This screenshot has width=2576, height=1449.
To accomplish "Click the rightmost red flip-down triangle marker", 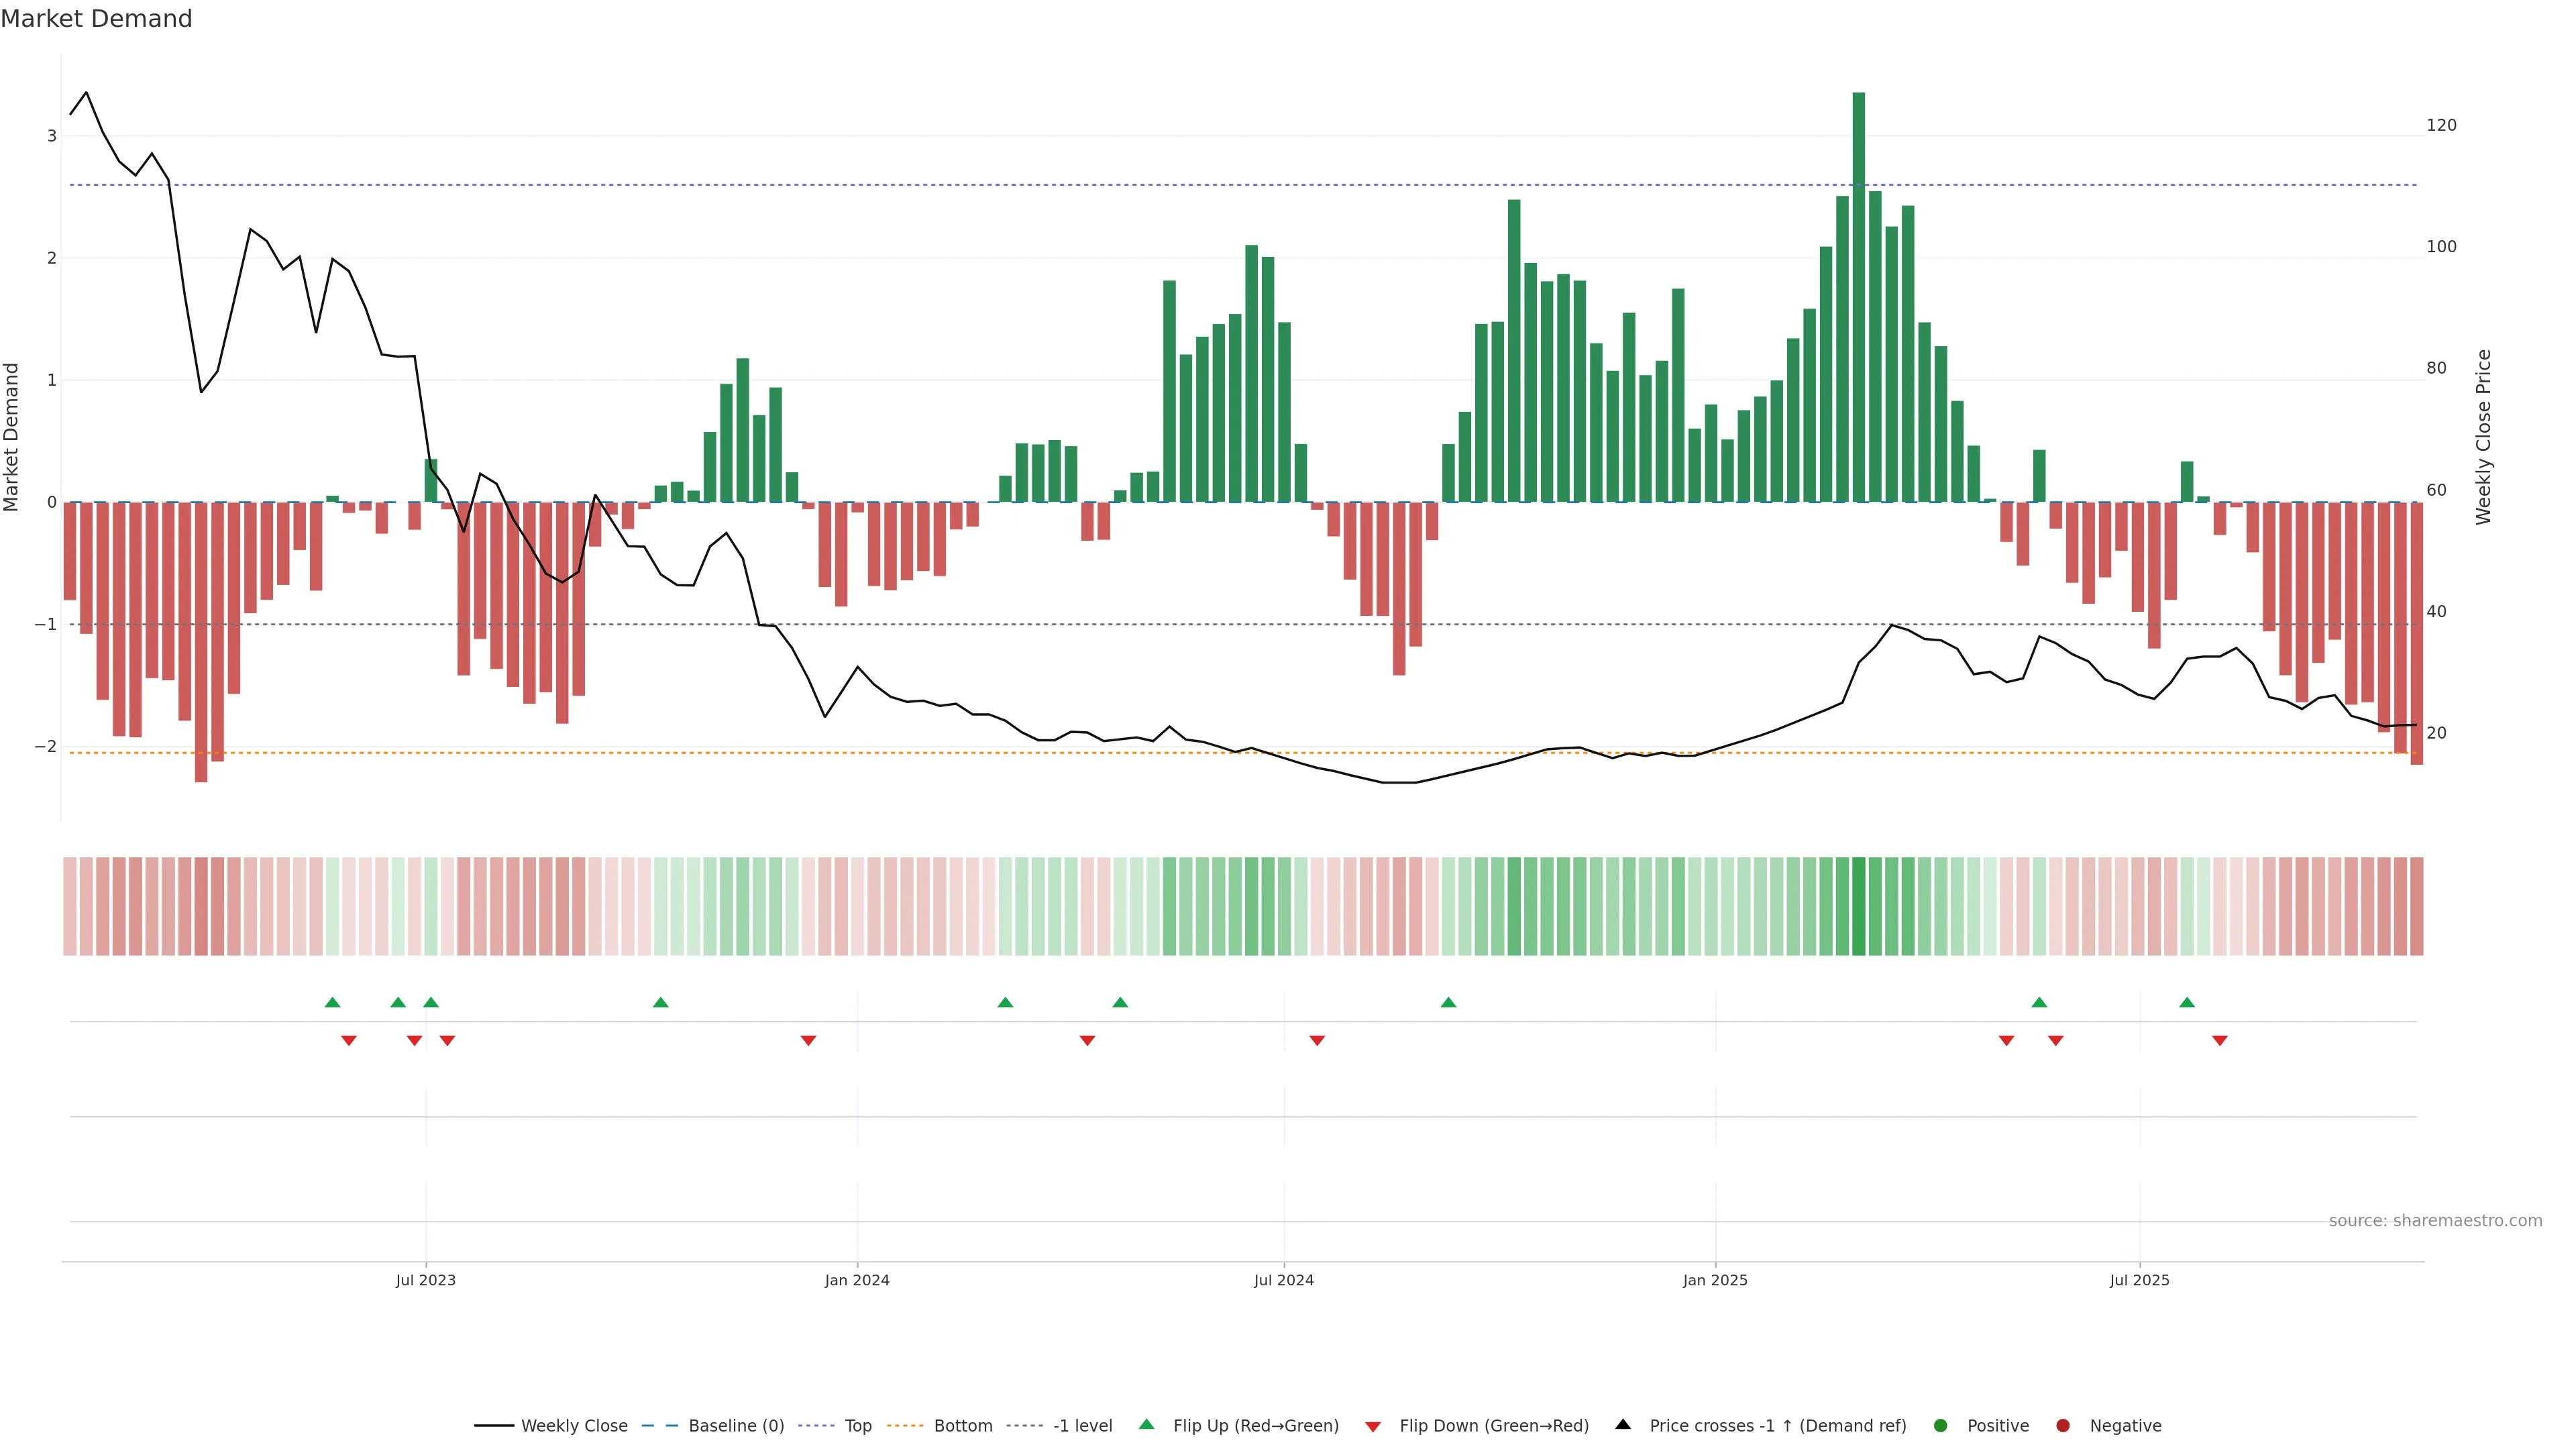I will click(x=2220, y=1041).
